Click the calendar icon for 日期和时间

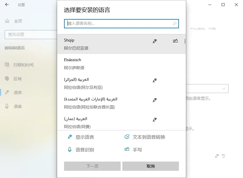tap(7, 65)
